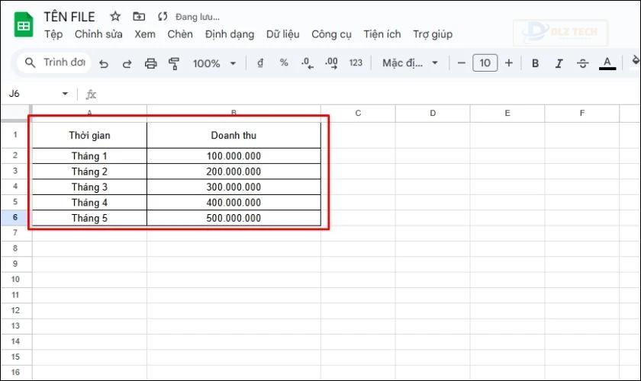This screenshot has width=641, height=381.
Task: Click the Tháng 5 cell
Action: coord(89,218)
